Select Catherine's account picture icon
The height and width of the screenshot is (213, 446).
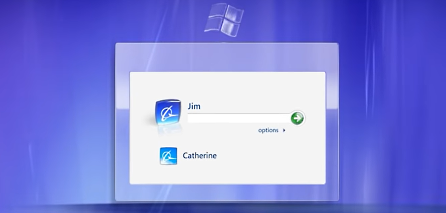click(x=168, y=156)
